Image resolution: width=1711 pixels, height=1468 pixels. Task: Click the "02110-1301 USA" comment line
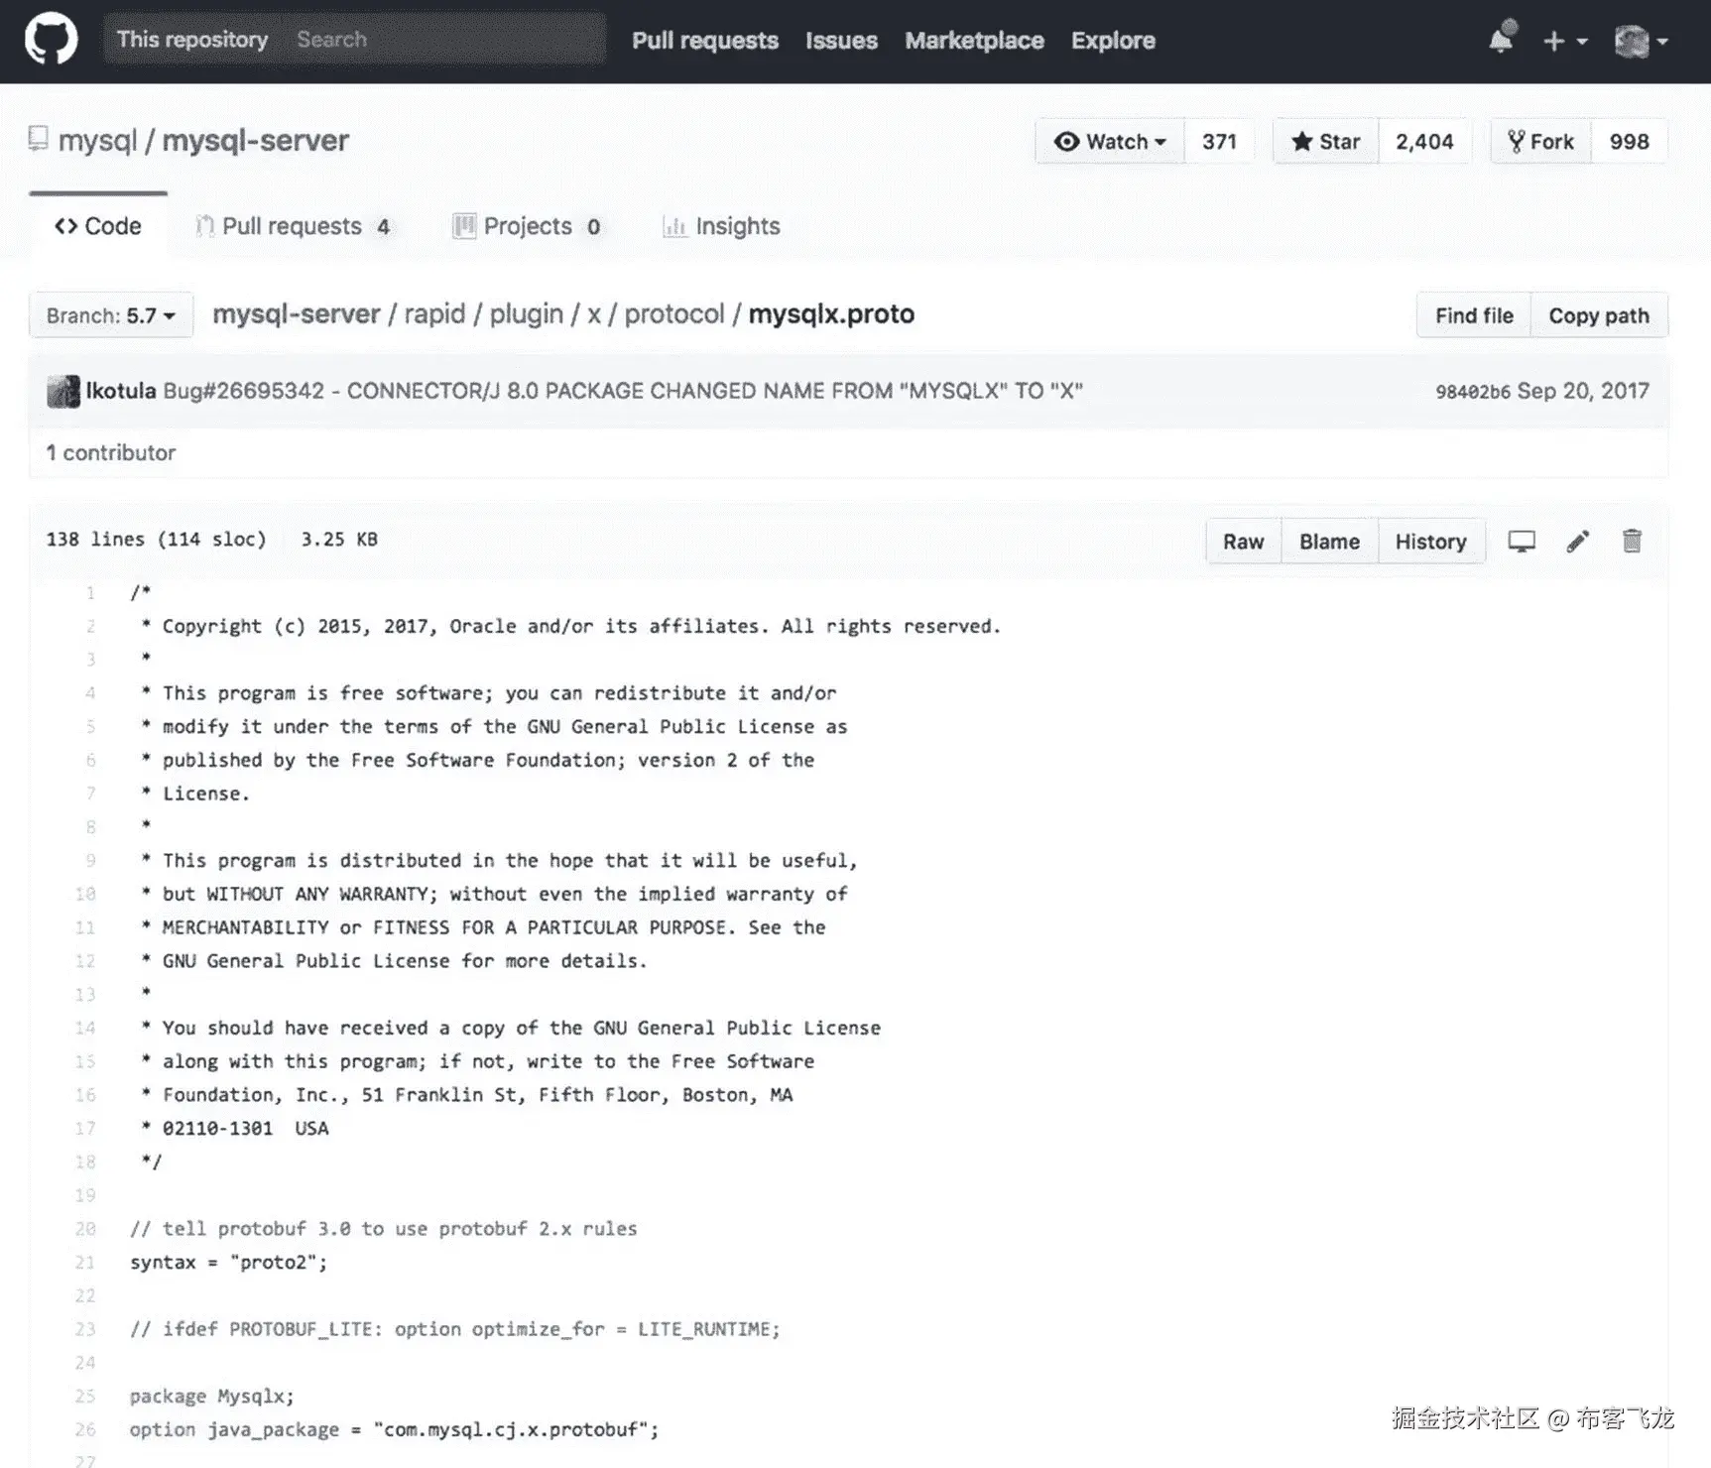pos(235,1129)
